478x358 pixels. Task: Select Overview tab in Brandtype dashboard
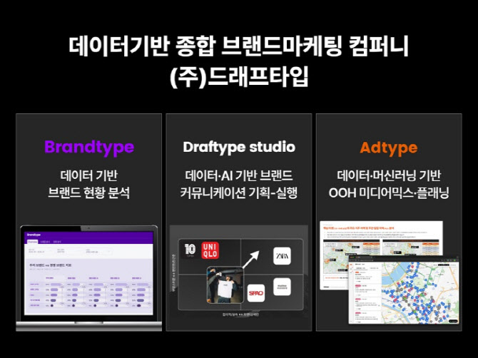click(x=32, y=243)
